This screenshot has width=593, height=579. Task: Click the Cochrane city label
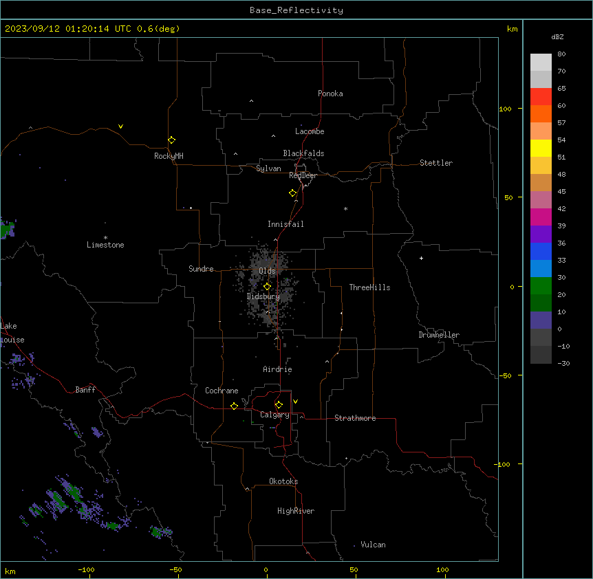(x=222, y=391)
